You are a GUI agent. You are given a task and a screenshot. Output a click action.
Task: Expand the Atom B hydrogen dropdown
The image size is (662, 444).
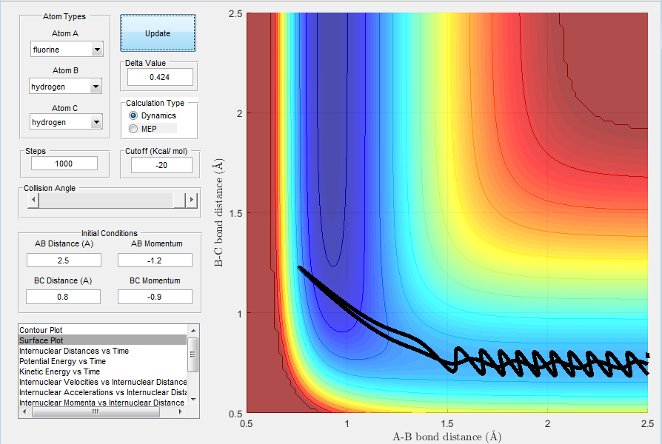(65, 87)
